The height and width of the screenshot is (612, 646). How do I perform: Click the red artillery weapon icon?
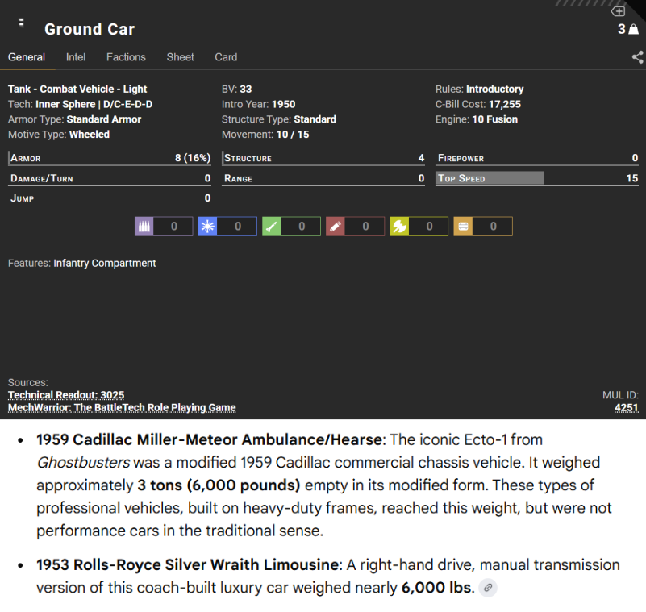pyautogui.click(x=336, y=226)
